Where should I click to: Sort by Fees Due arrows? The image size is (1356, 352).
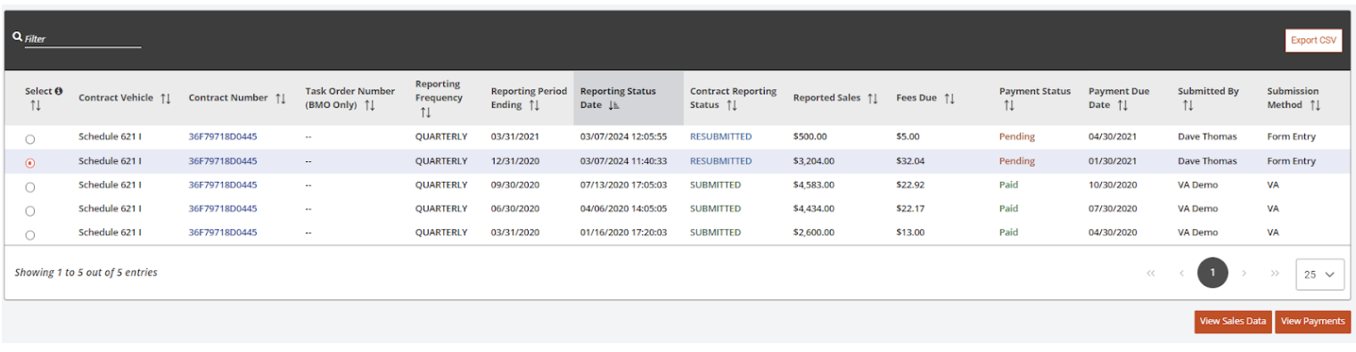949,98
